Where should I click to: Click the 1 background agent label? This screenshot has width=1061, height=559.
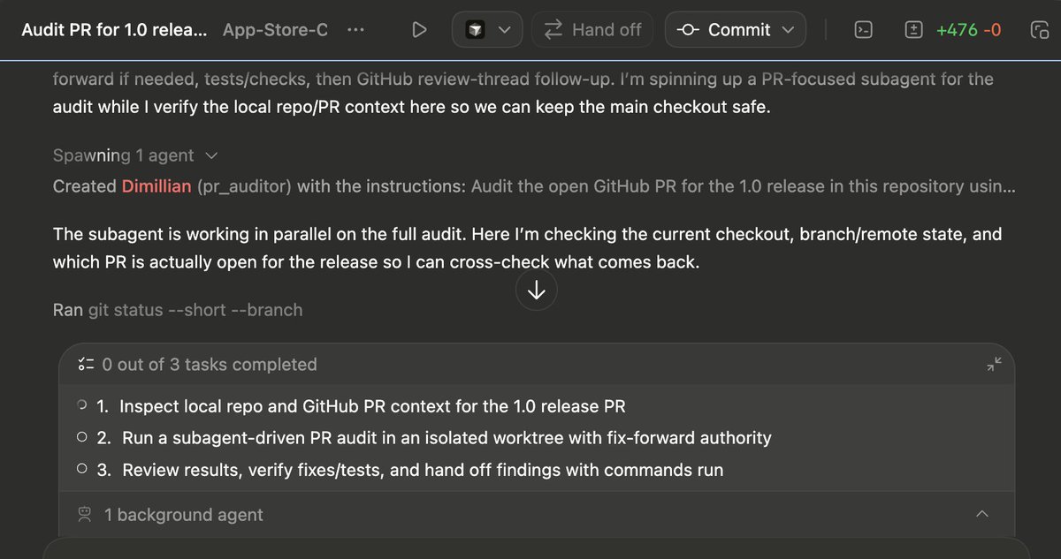[x=183, y=514]
